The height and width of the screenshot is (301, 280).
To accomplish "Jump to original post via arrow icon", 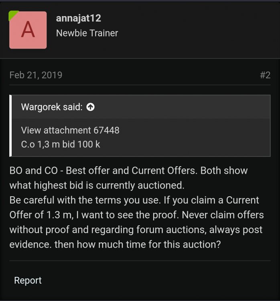I will click(x=91, y=107).
